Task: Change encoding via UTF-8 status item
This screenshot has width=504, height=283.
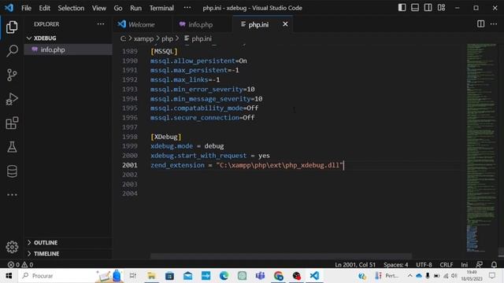Action: click(424, 265)
